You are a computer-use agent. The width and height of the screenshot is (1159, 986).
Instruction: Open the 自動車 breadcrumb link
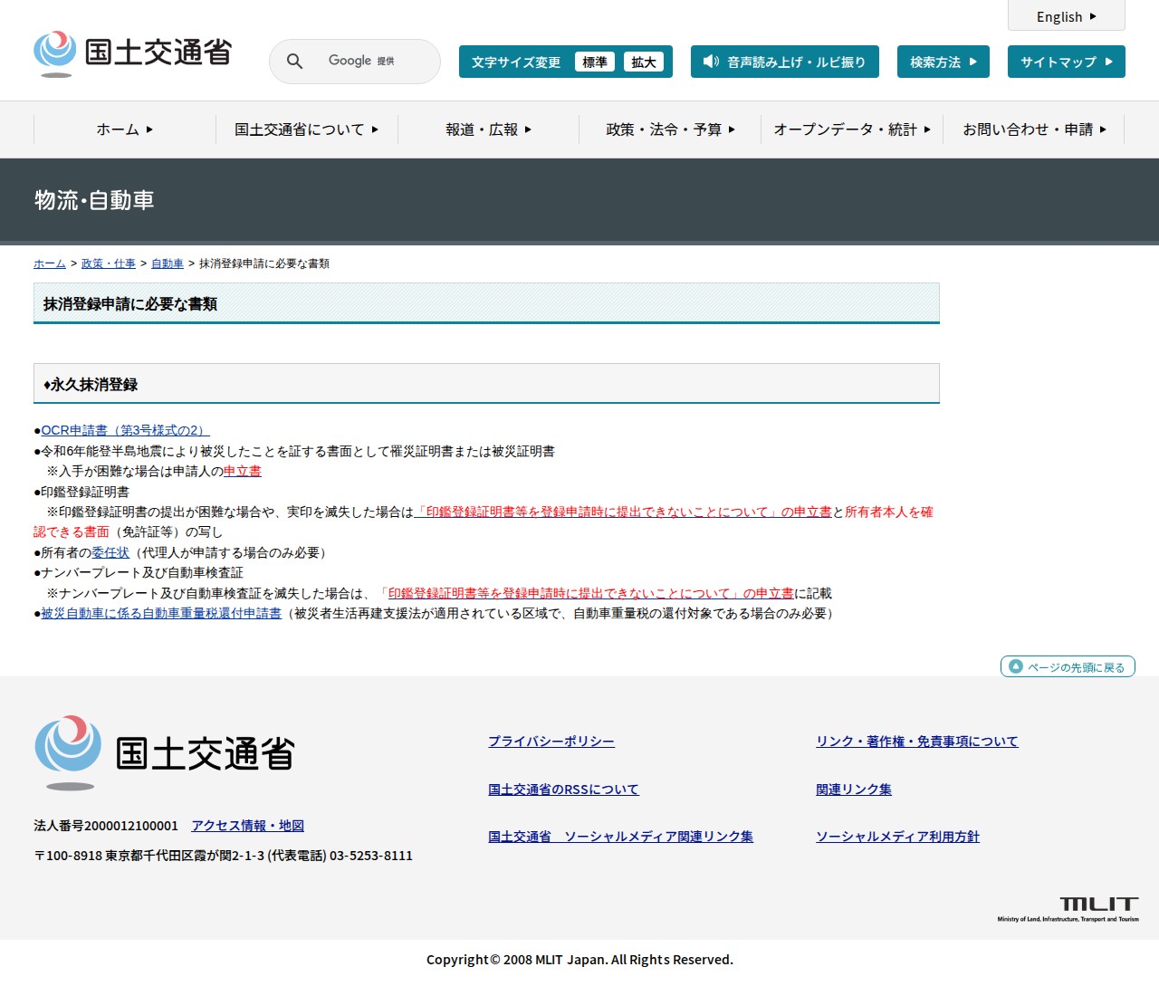pyautogui.click(x=167, y=263)
